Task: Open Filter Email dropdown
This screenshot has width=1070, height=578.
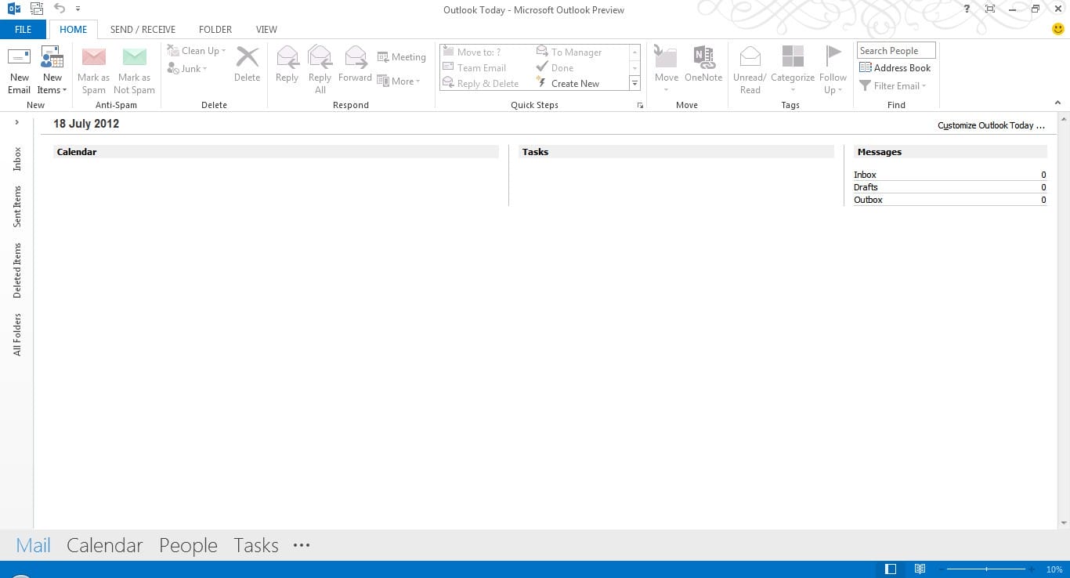Action: click(x=893, y=85)
